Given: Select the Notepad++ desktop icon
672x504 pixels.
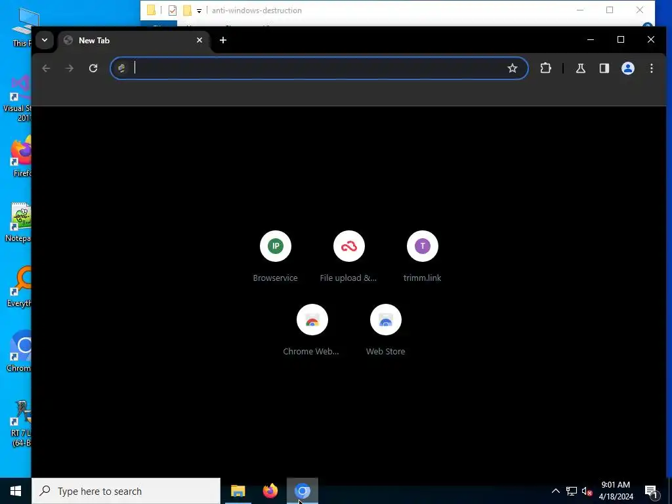Looking at the screenshot, I should (17, 222).
